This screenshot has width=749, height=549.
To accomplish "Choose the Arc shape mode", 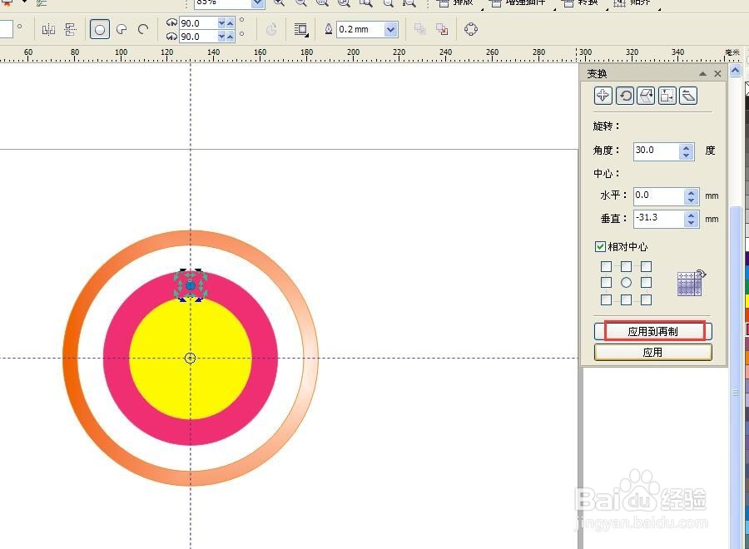I will [143, 30].
